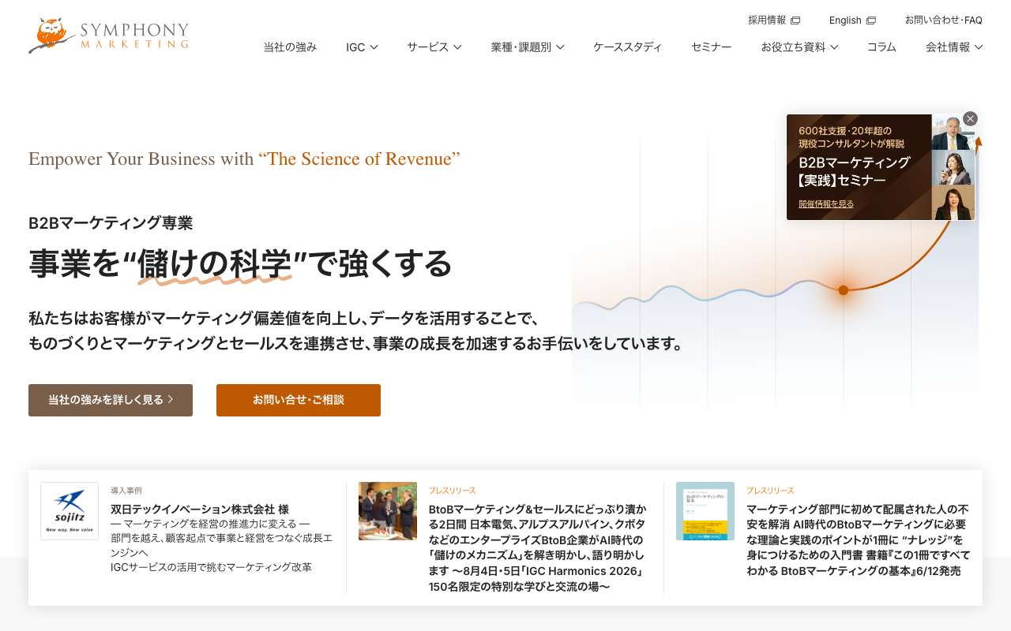Open お問い合わせ・FAQ page
Image resolution: width=1011 pixels, height=631 pixels.
pos(944,21)
